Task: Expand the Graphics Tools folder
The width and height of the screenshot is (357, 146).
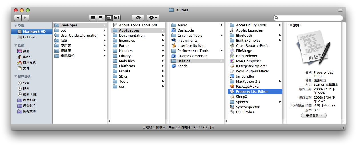Action: click(222, 36)
